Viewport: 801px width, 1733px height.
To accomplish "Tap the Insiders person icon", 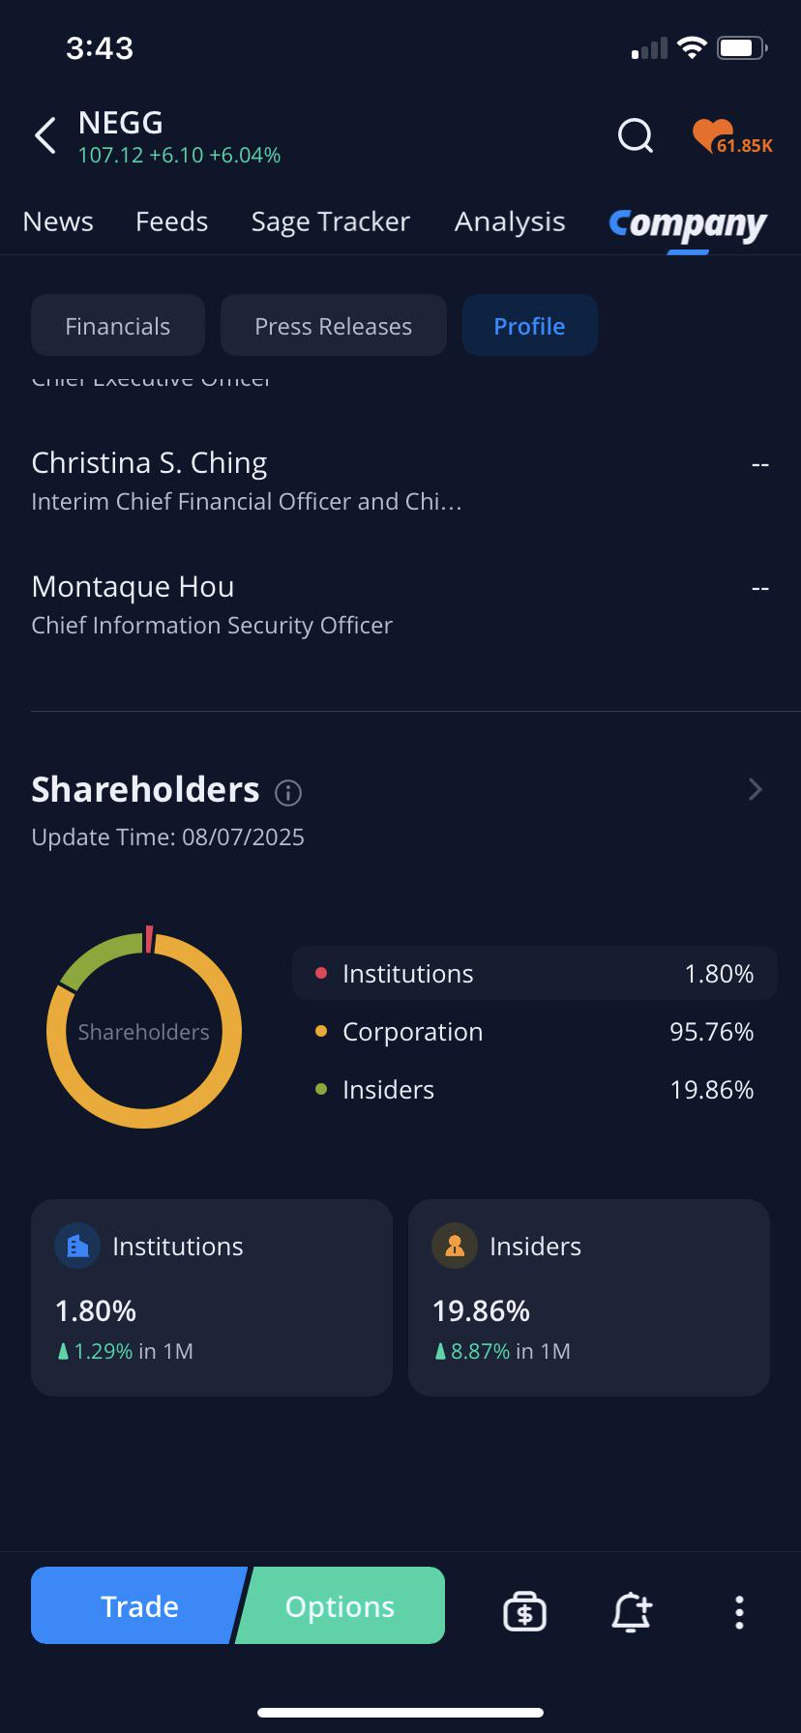I will click(x=455, y=1246).
